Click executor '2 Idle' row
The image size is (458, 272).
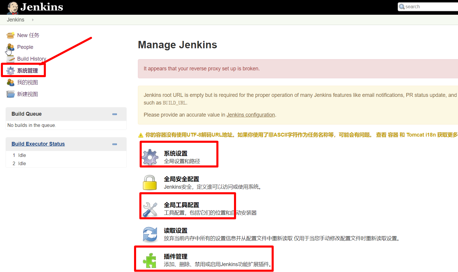click(x=66, y=163)
